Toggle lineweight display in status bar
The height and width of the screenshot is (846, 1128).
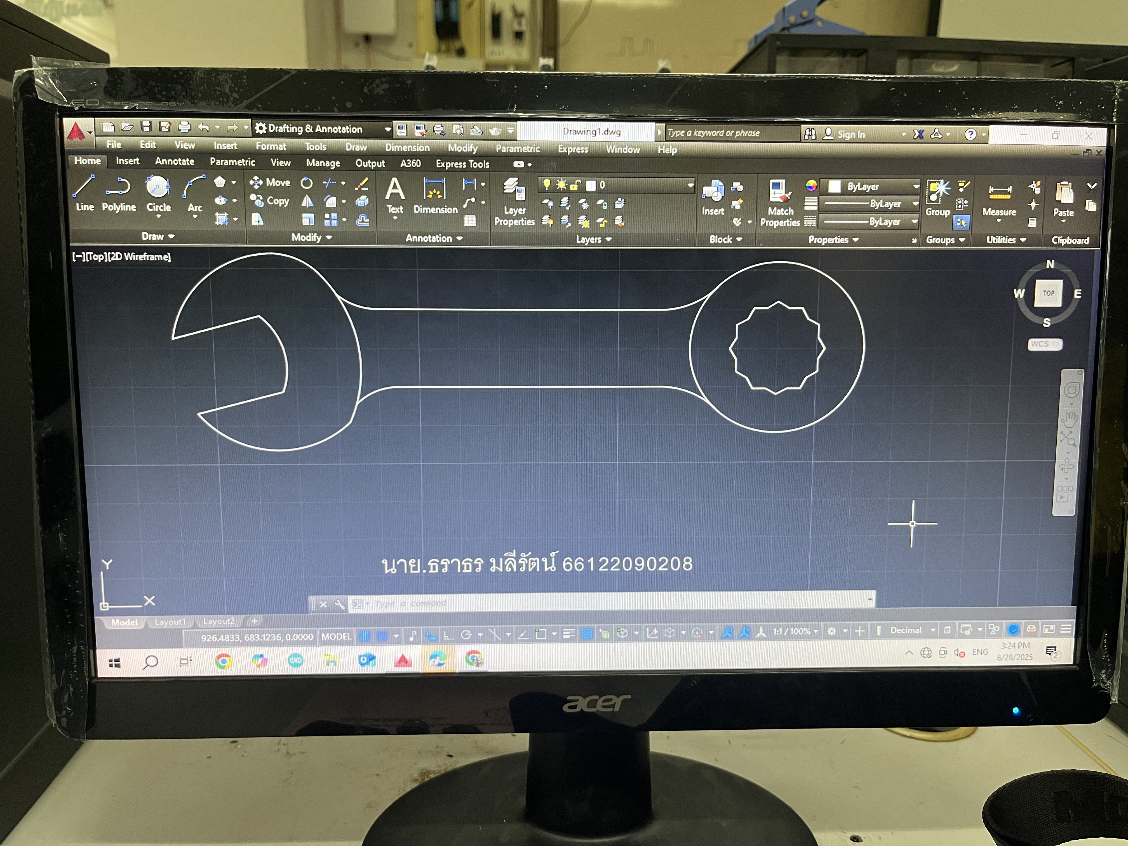tap(568, 634)
